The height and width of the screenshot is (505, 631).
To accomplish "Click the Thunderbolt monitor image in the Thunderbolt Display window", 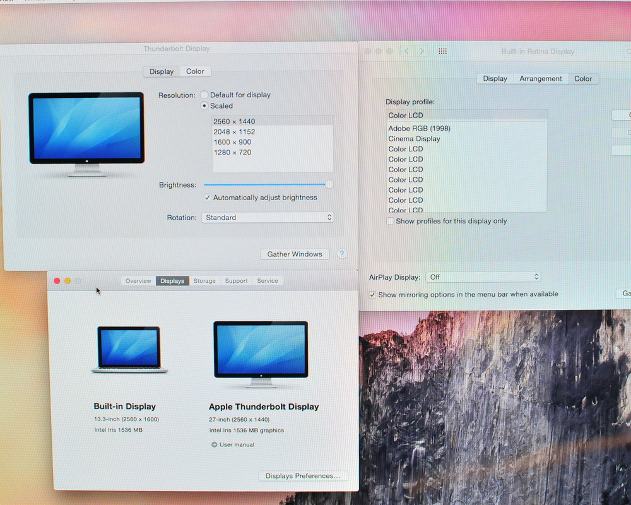I will click(x=86, y=134).
